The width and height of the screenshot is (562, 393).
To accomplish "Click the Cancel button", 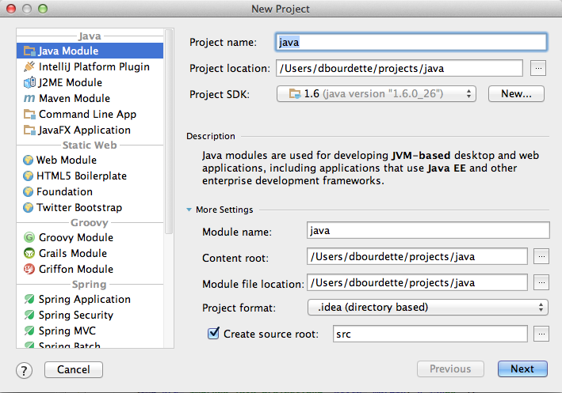I will pos(74,369).
